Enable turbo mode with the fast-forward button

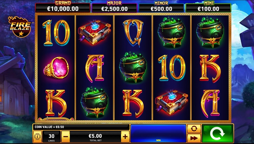coord(194,138)
